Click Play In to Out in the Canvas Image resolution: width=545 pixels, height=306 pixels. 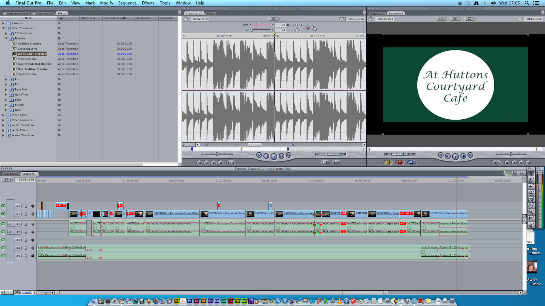click(x=448, y=156)
